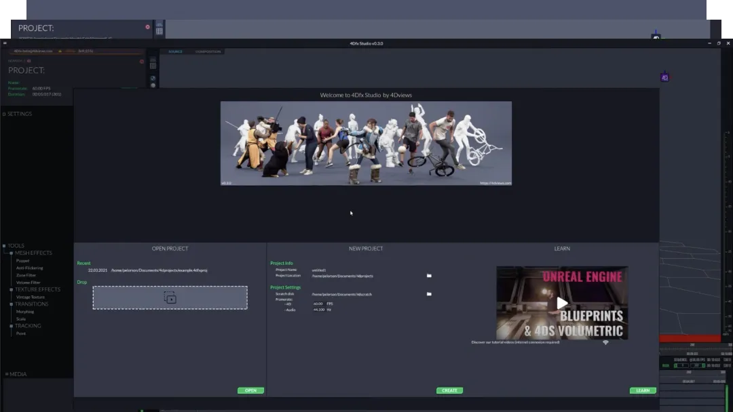
Task: Select the Puppet mesh effect
Action: pyautogui.click(x=22, y=261)
